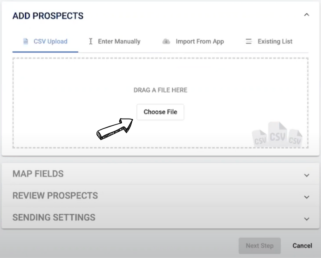Expand the Map Fields chevron
This screenshot has width=321, height=258.
pos(306,175)
